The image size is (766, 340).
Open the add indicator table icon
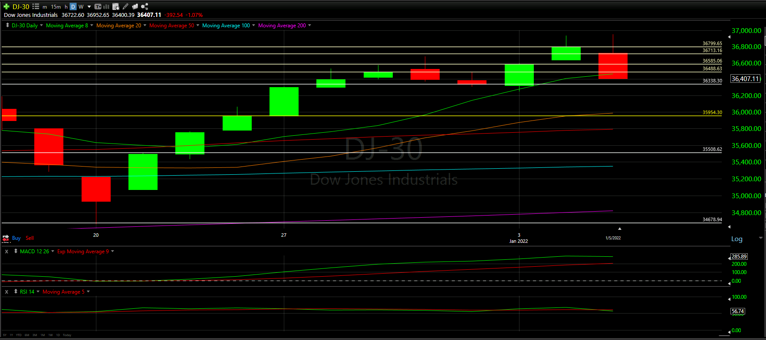pyautogui.click(x=115, y=7)
